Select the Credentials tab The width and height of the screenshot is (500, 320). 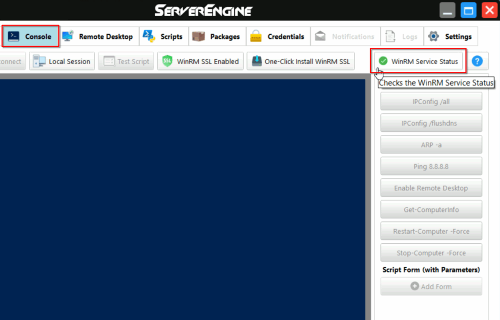tap(278, 36)
